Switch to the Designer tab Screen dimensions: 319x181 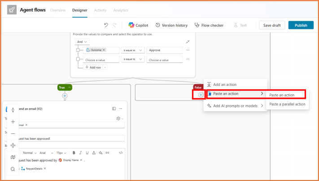point(80,10)
